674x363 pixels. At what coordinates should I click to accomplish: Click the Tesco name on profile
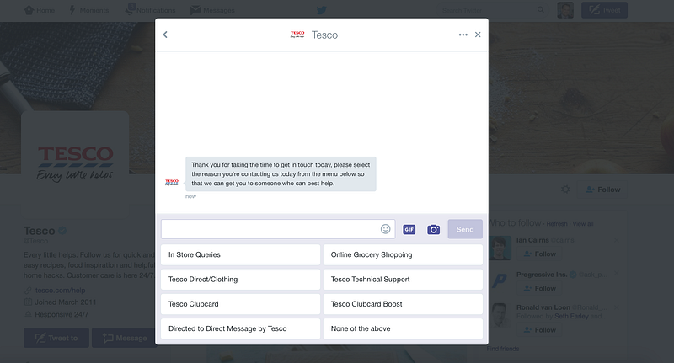coord(39,231)
